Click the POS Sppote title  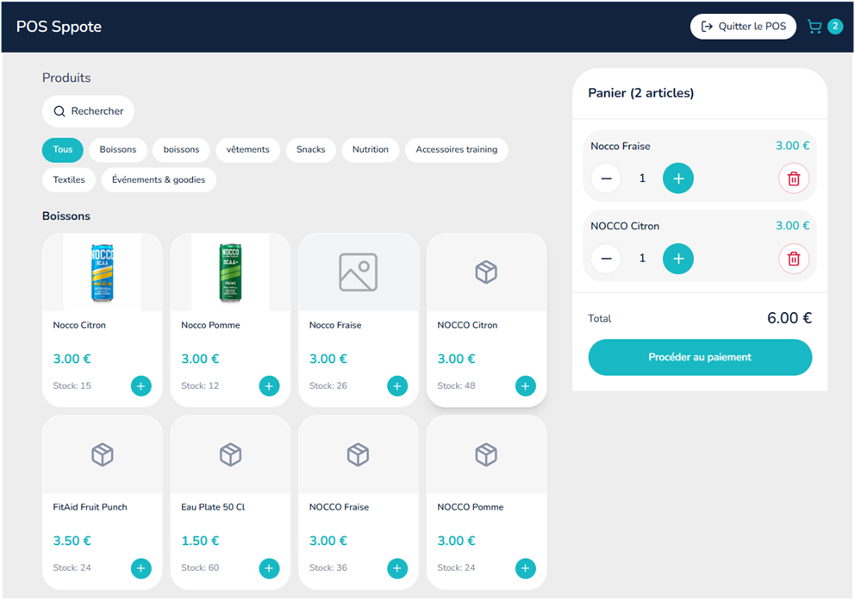tap(59, 27)
